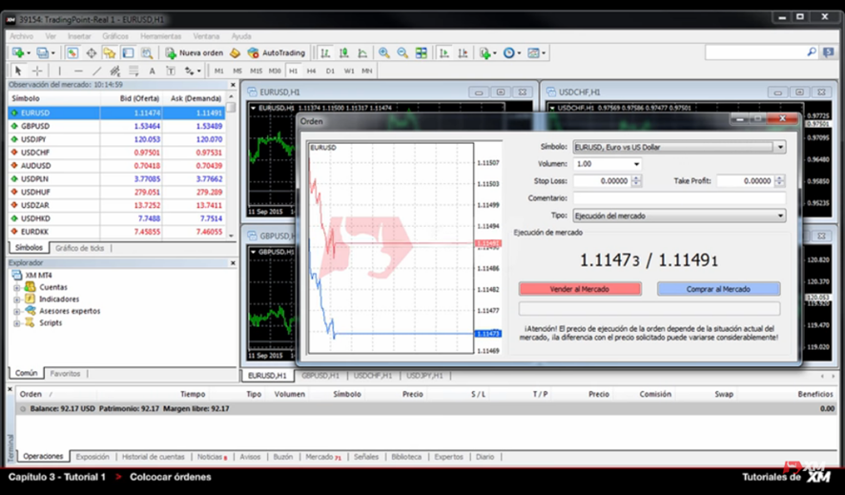Open the MetaEditor icon beside Nueva orden
The image size is (845, 495).
click(x=235, y=52)
